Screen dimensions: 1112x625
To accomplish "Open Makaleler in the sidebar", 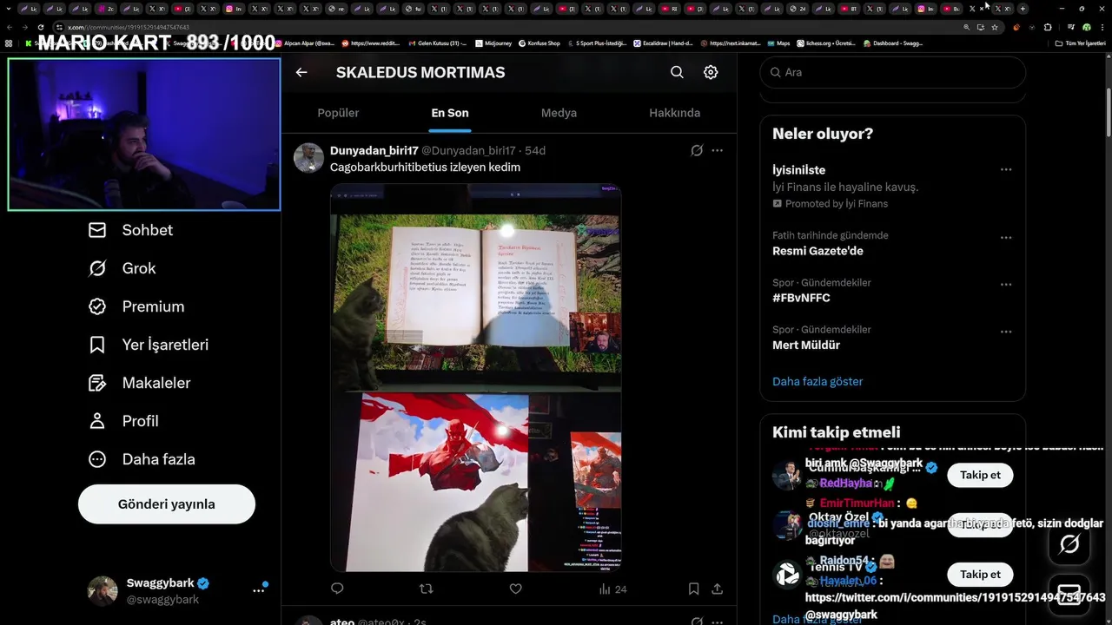I will (139, 383).
